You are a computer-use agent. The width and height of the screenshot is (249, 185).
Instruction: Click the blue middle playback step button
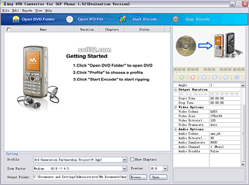(x=214, y=77)
